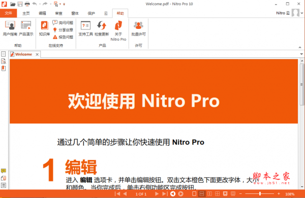305x198 pixels.
Task: Open the select tool dropdown arrow
Action: pyautogui.click(x=60, y=4)
